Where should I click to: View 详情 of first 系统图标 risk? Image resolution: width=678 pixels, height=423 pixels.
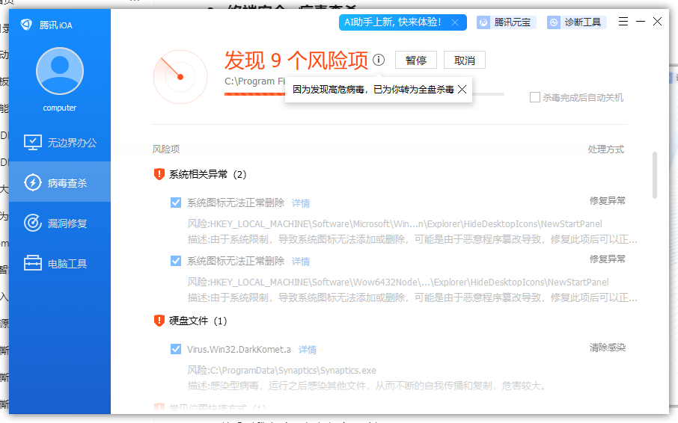pos(301,203)
